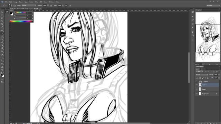Toggle visibility of the Background layer
Viewport: 221px width, 124px height.
click(x=197, y=94)
